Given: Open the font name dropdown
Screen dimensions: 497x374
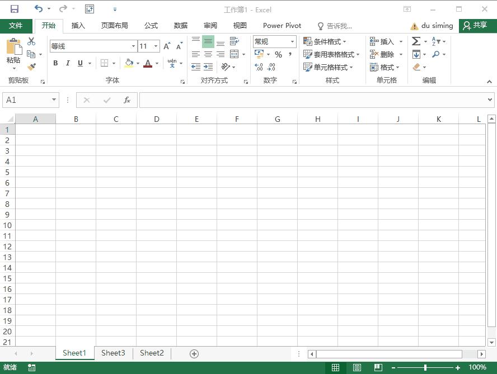Looking at the screenshot, I should click(x=133, y=46).
